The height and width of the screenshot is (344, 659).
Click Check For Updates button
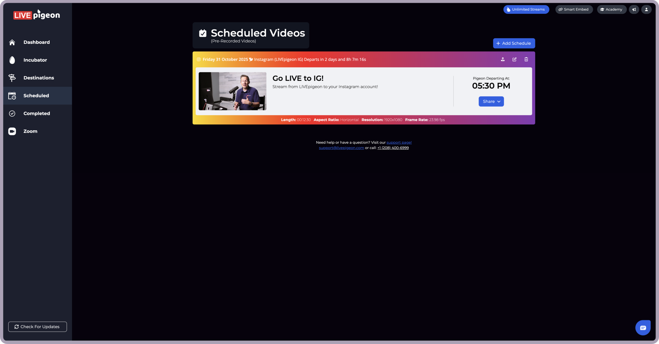click(37, 327)
